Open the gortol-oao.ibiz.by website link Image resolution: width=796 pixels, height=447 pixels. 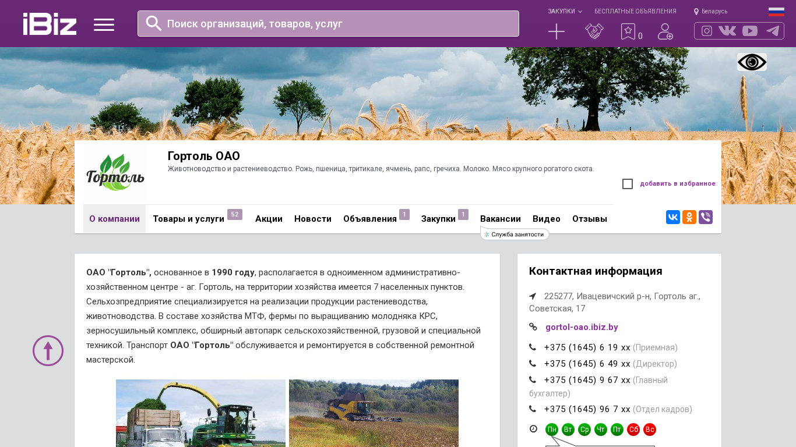[x=582, y=327]
